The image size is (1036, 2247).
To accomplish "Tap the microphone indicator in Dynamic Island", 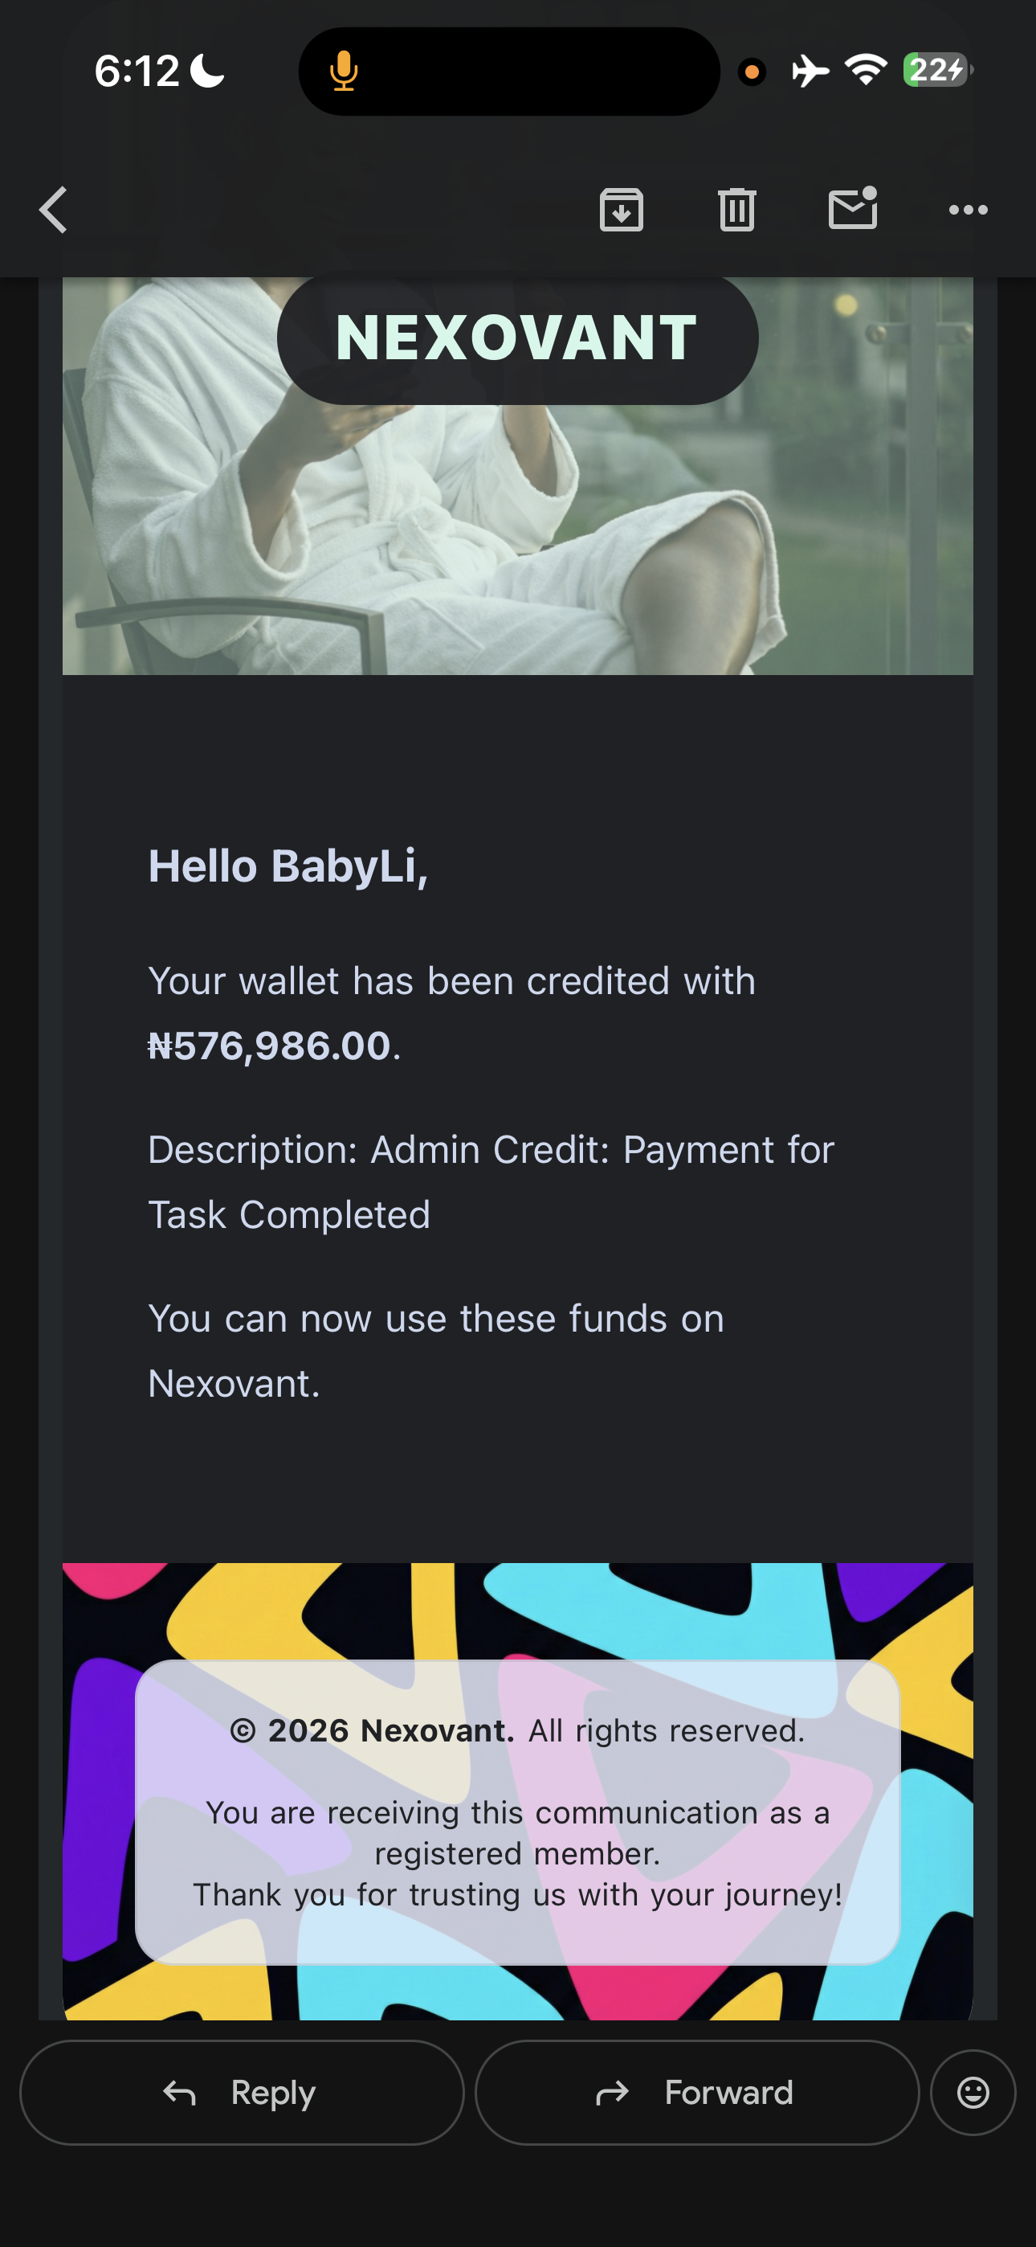I will (344, 71).
